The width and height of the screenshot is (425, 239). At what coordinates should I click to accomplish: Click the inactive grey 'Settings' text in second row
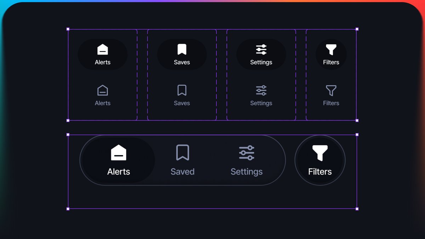pyautogui.click(x=261, y=104)
